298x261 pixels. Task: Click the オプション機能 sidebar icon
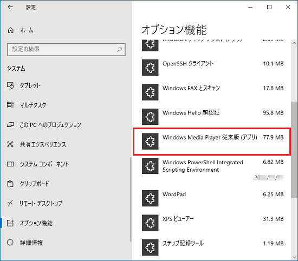[10, 223]
